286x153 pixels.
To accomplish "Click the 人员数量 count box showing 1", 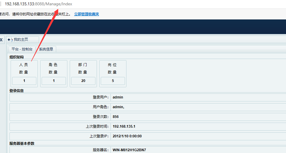I will 24,81.
